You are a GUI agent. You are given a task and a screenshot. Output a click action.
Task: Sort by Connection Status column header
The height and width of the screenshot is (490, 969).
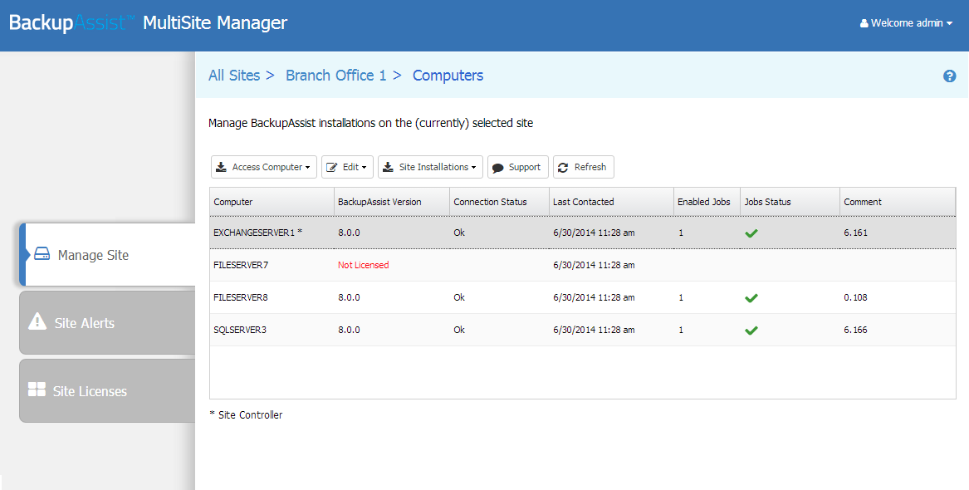(499, 202)
